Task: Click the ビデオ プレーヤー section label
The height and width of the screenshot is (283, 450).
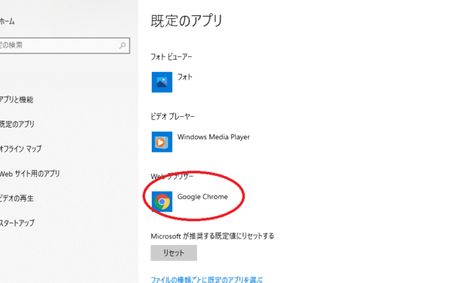Action: [179, 116]
